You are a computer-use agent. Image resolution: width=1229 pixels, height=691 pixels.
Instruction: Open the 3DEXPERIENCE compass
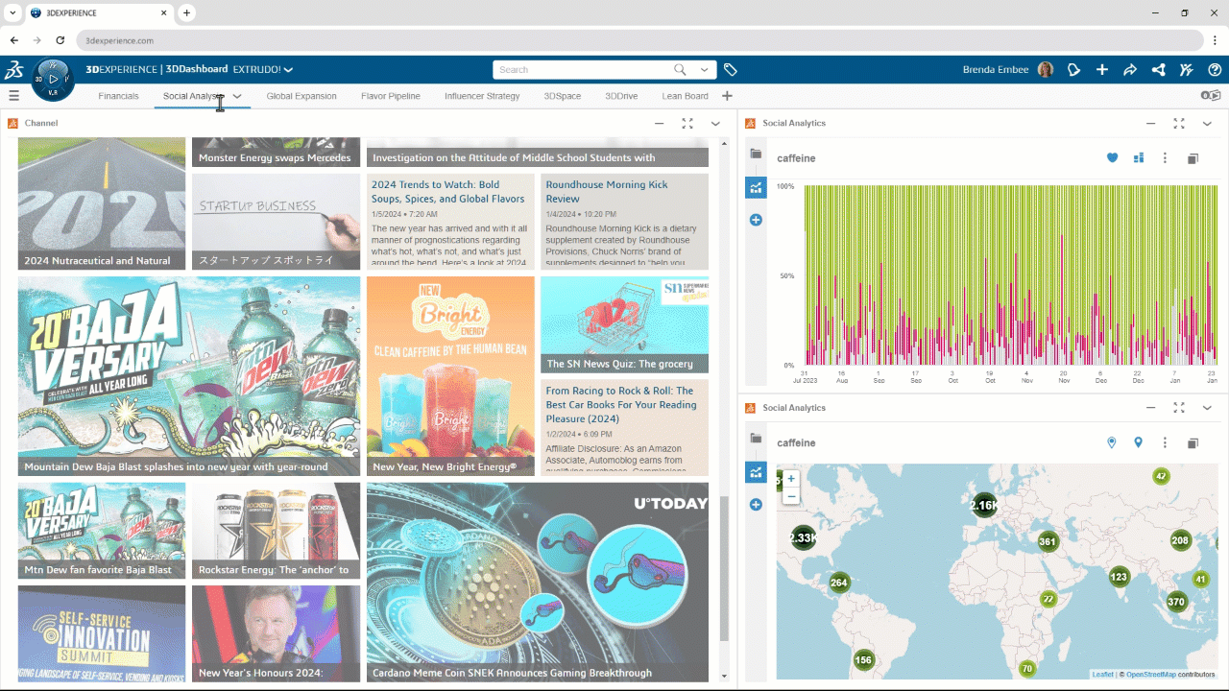(x=54, y=78)
